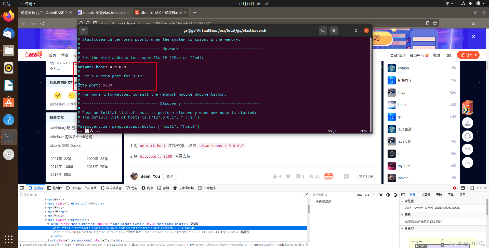Bookmark this page with the star icon

pyautogui.click(x=434, y=23)
